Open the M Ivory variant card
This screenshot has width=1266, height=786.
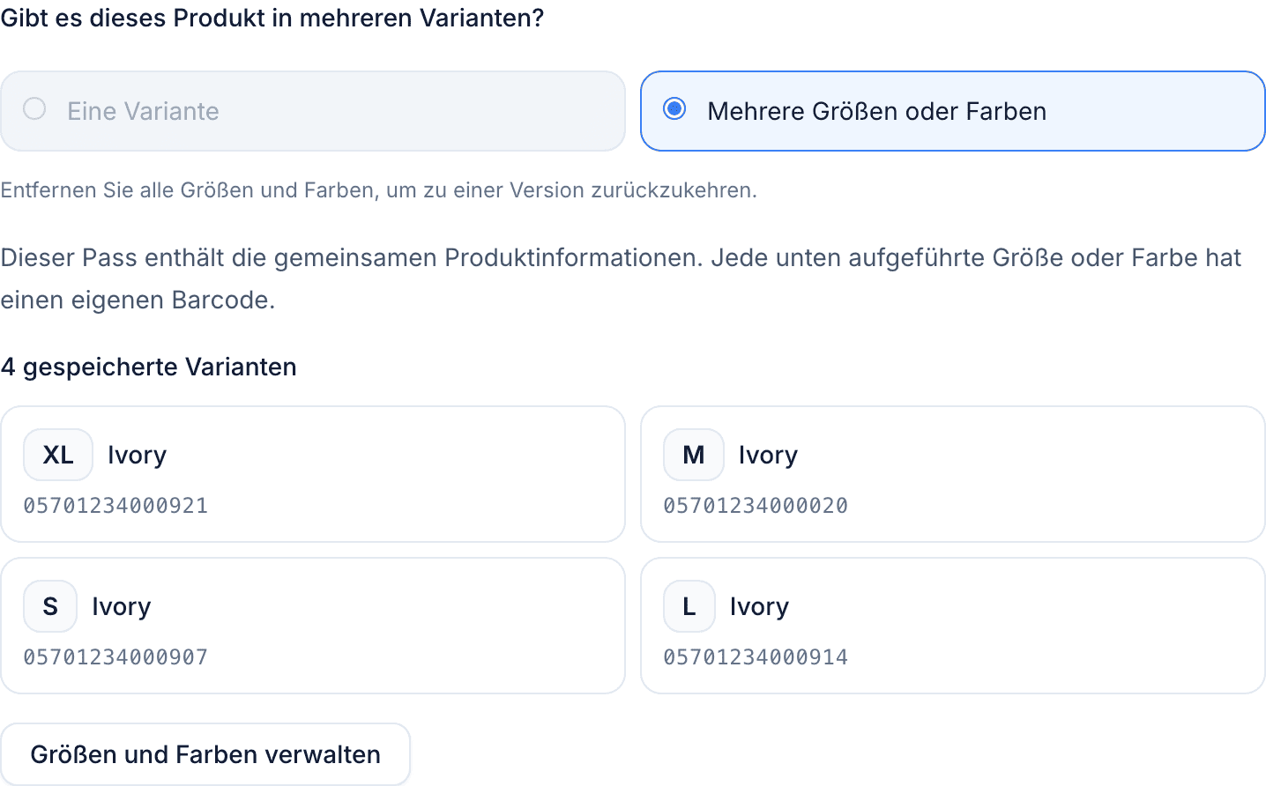(x=953, y=474)
